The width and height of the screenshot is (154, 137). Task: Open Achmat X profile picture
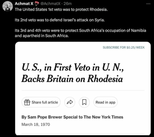click(8, 7)
